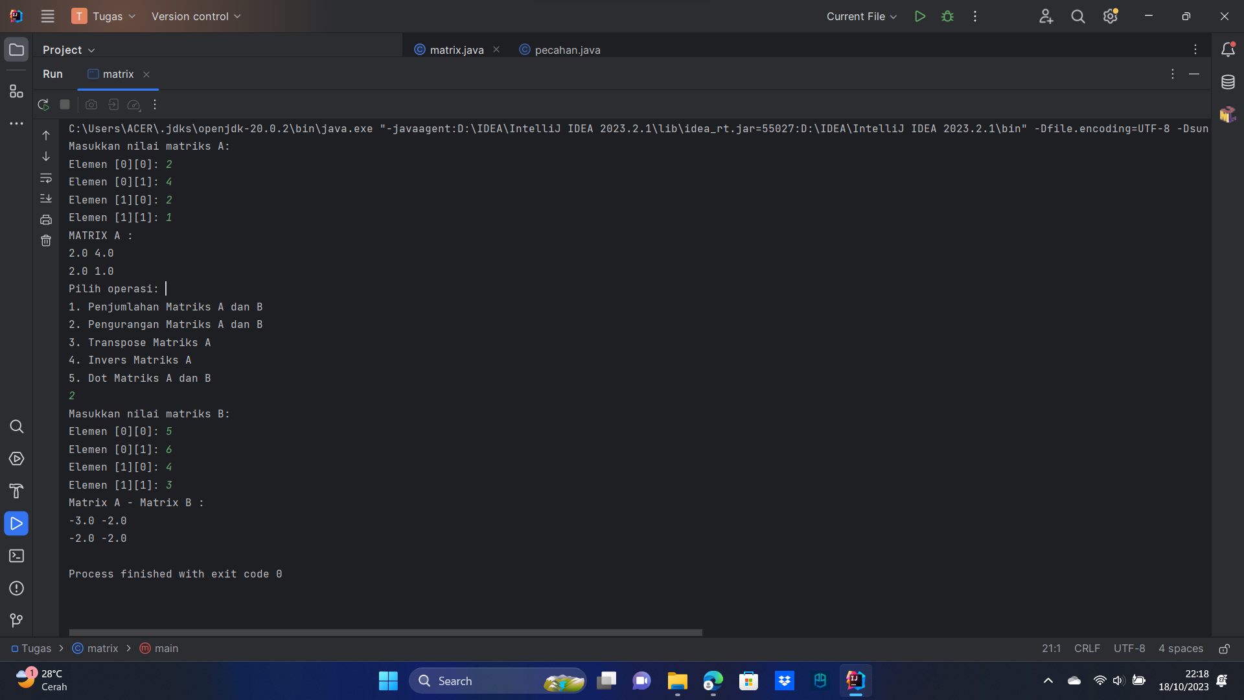Open the main hamburger menu

coord(47,16)
